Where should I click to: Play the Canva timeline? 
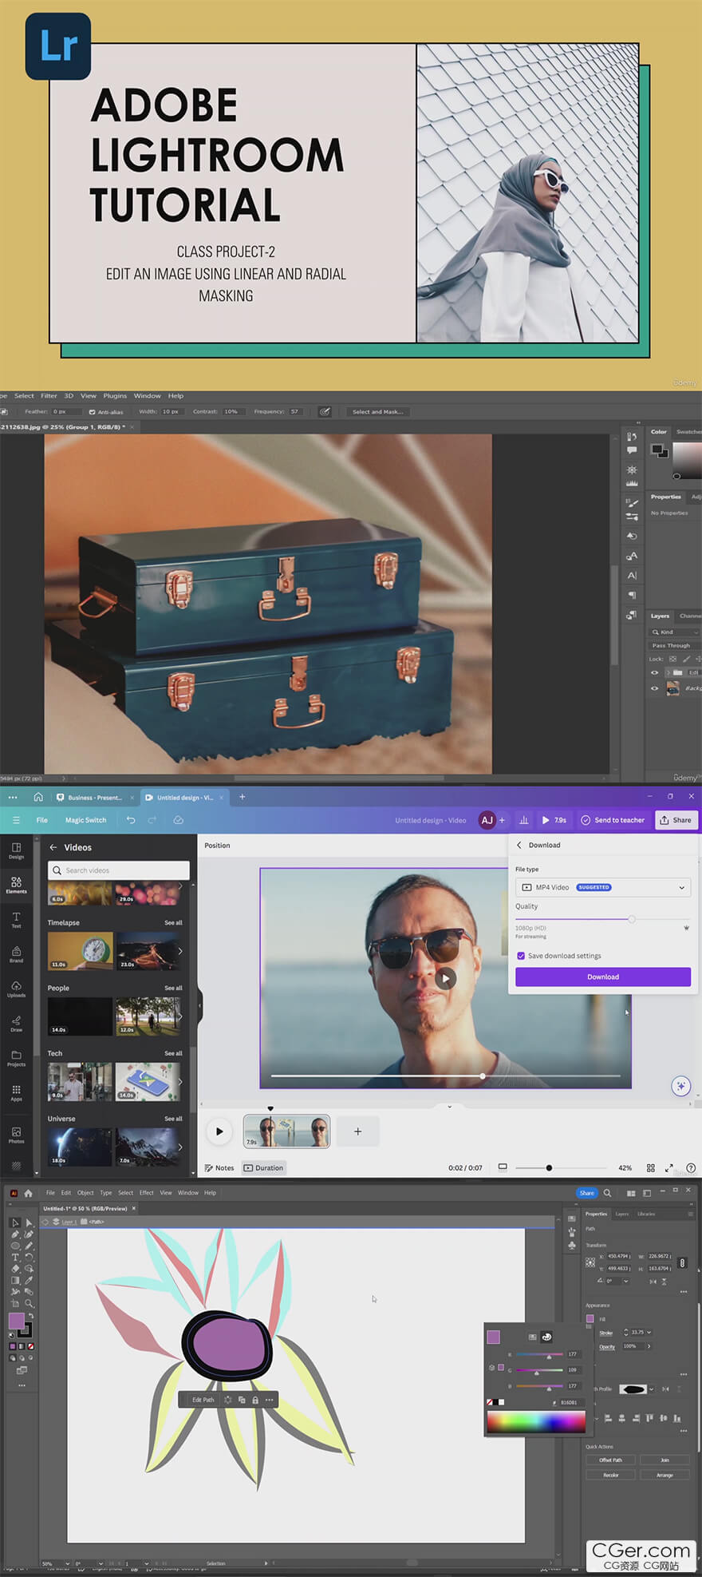(219, 1131)
